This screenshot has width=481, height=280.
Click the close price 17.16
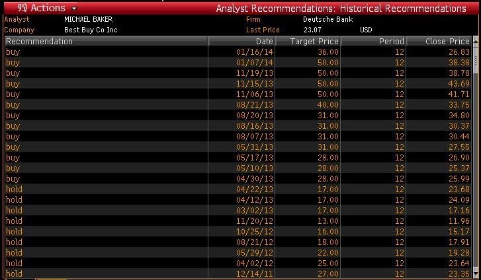pyautogui.click(x=459, y=211)
